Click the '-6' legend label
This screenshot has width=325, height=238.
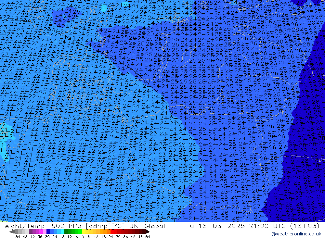click(75, 237)
